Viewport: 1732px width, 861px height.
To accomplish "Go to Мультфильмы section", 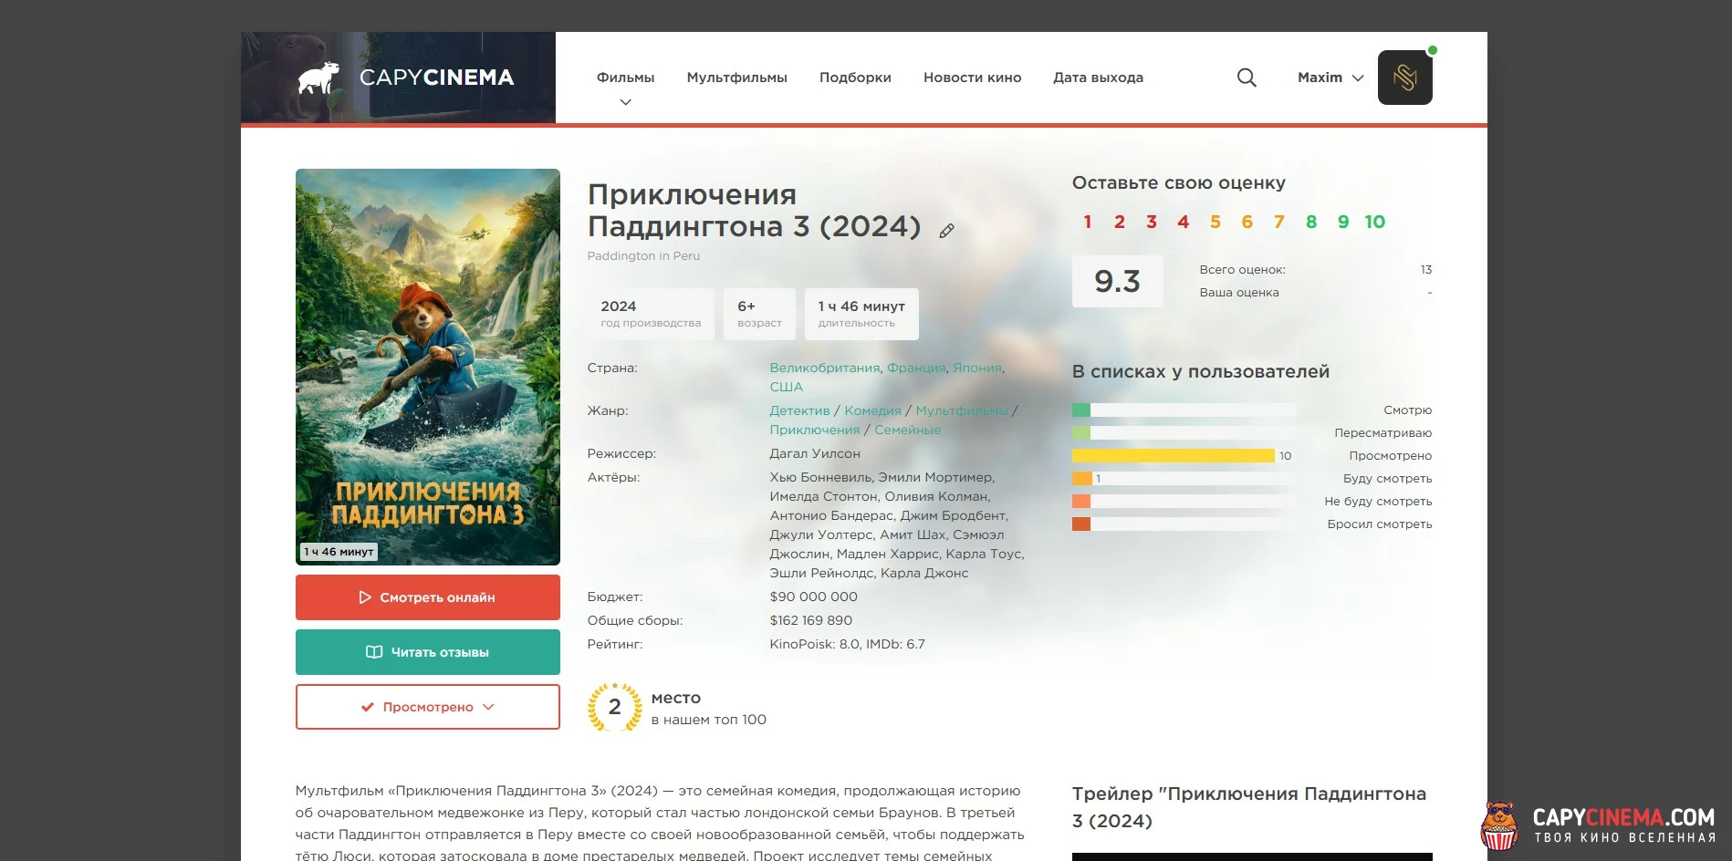I will [736, 78].
